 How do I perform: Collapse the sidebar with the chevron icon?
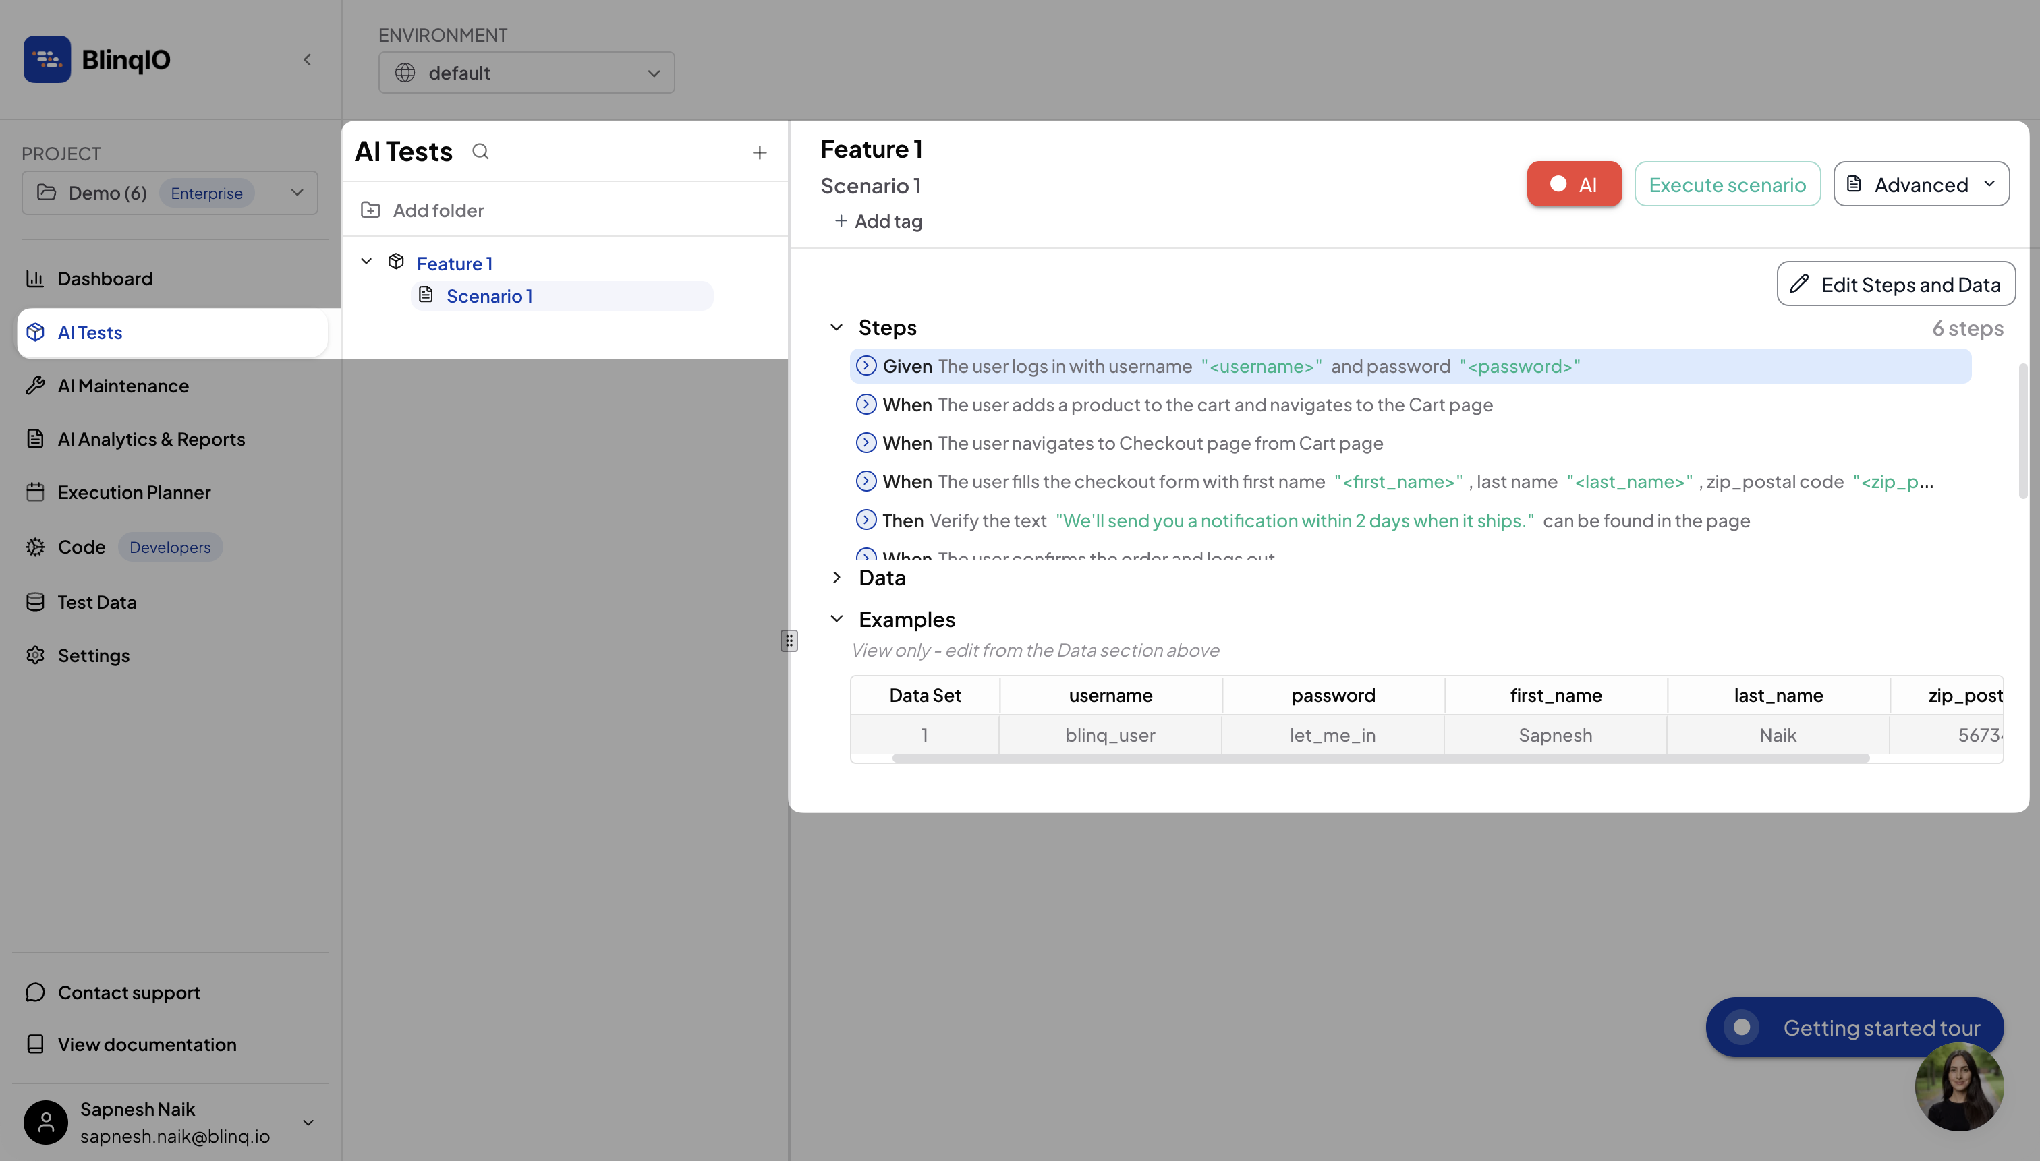[x=307, y=60]
